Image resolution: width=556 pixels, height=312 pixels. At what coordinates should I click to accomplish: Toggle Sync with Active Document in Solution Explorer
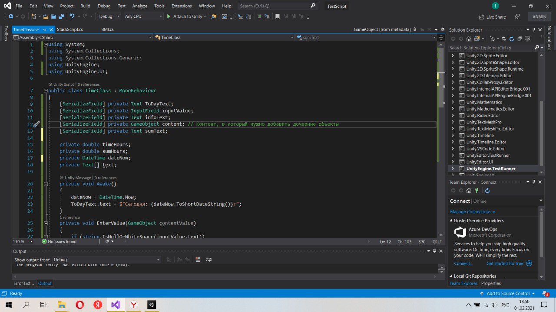tap(504, 39)
